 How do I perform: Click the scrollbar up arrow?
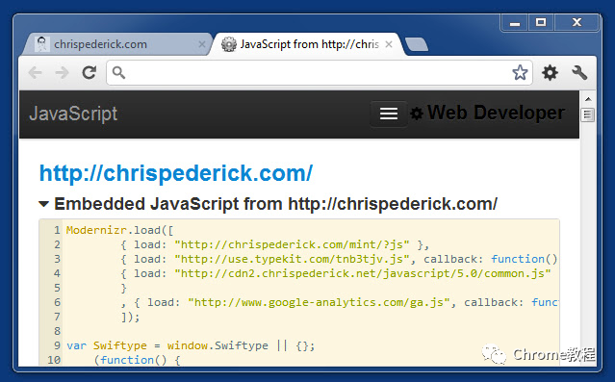point(588,99)
